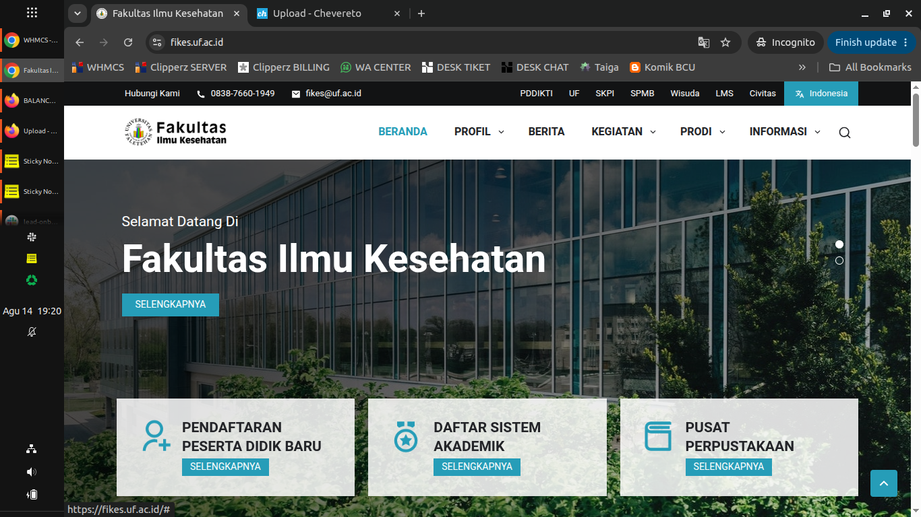The height and width of the screenshot is (517, 921).
Task: Open the Clipperz SERVER bookmark
Action: click(181, 67)
